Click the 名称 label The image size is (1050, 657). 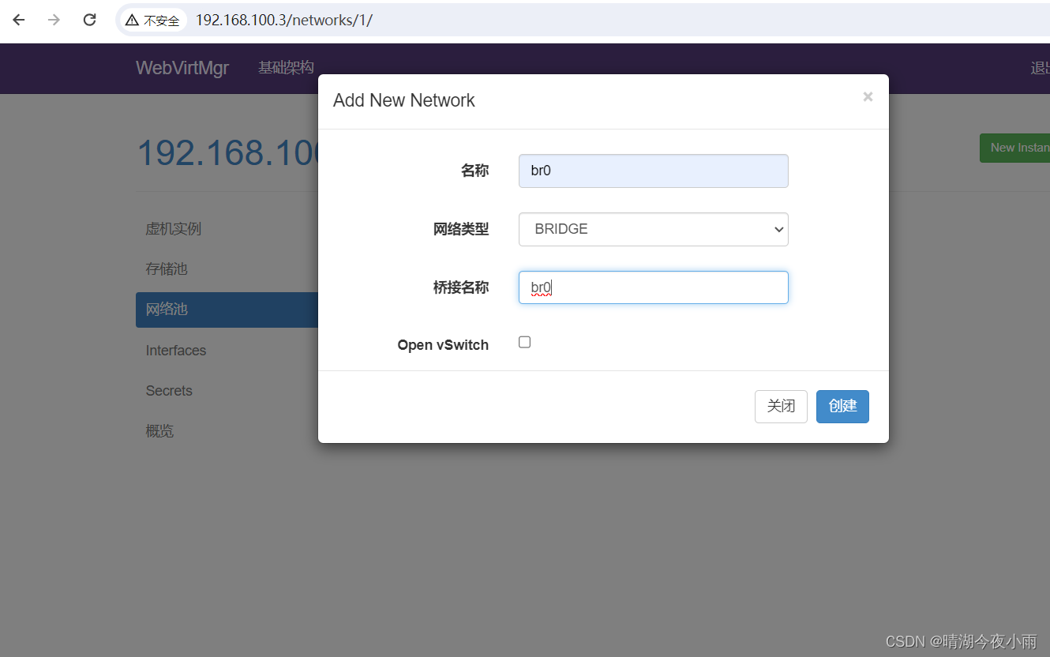474,171
